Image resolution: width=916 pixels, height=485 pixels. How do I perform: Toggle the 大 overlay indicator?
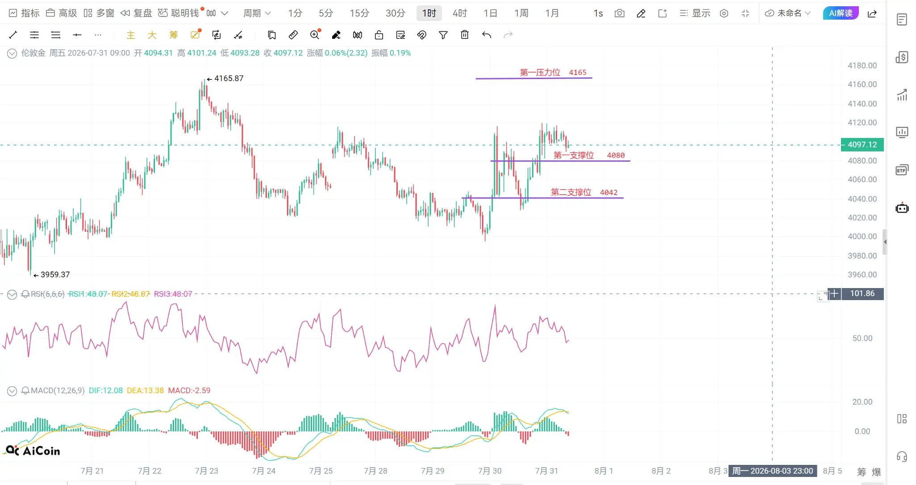152,35
